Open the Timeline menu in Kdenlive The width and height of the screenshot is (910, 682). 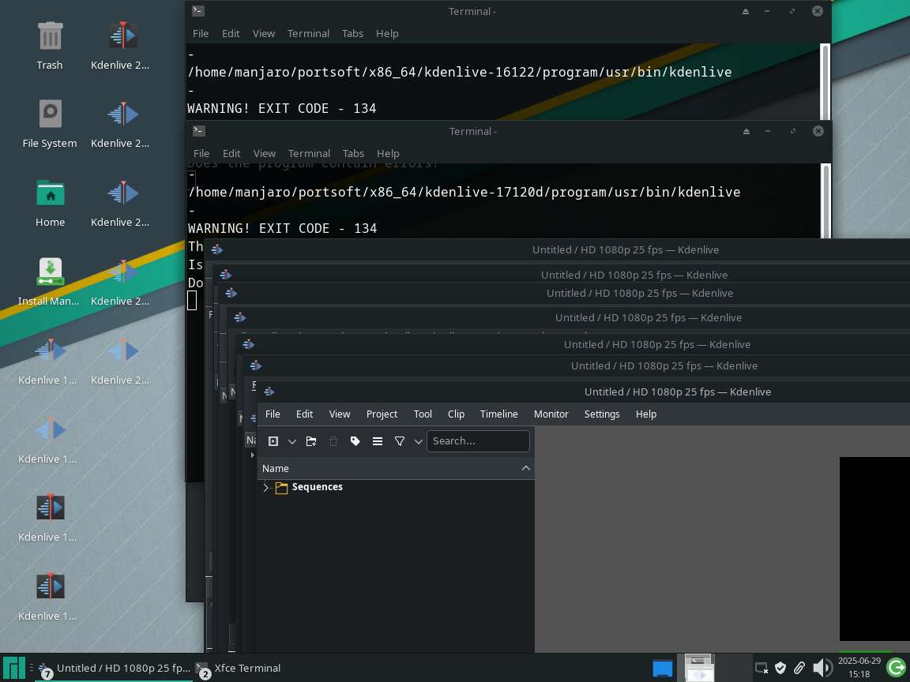(498, 414)
